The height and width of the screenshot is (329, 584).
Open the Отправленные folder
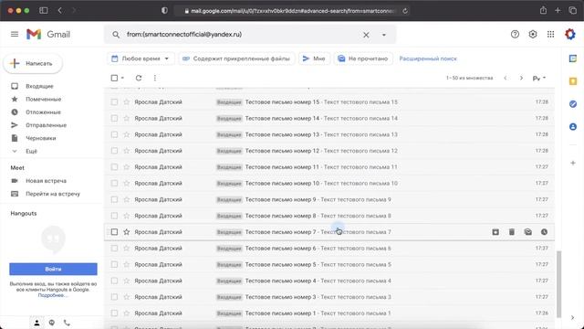(46, 125)
